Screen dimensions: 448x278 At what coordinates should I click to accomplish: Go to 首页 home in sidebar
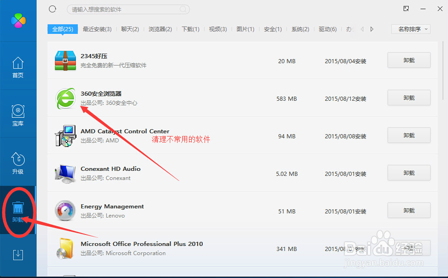tap(18, 67)
